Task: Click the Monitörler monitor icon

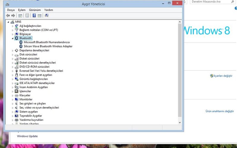Action: (17, 99)
